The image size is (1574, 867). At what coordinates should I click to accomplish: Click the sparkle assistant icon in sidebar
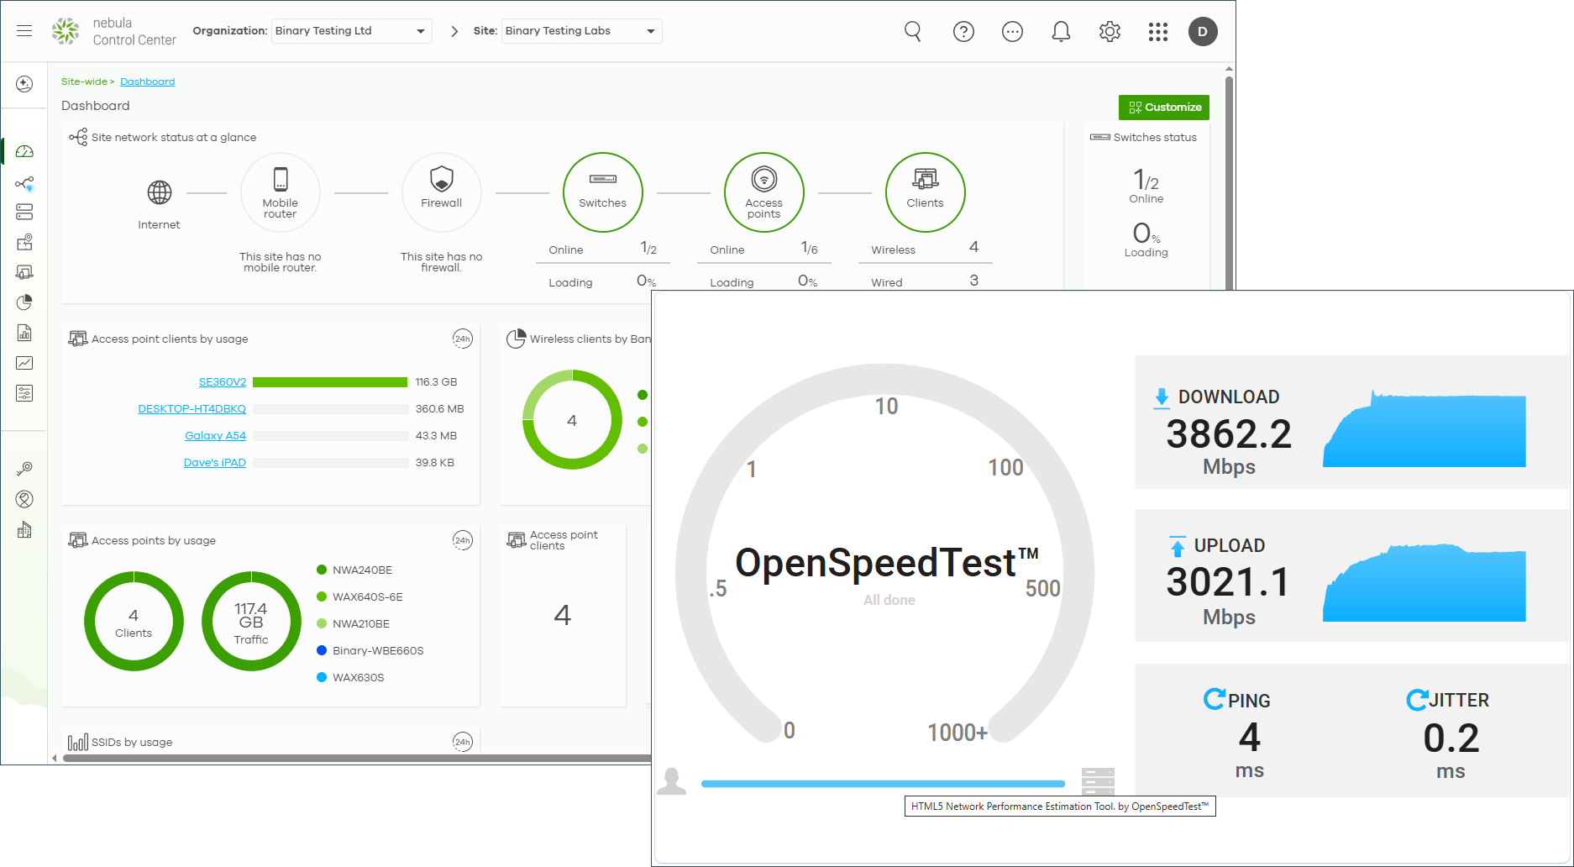point(24,84)
